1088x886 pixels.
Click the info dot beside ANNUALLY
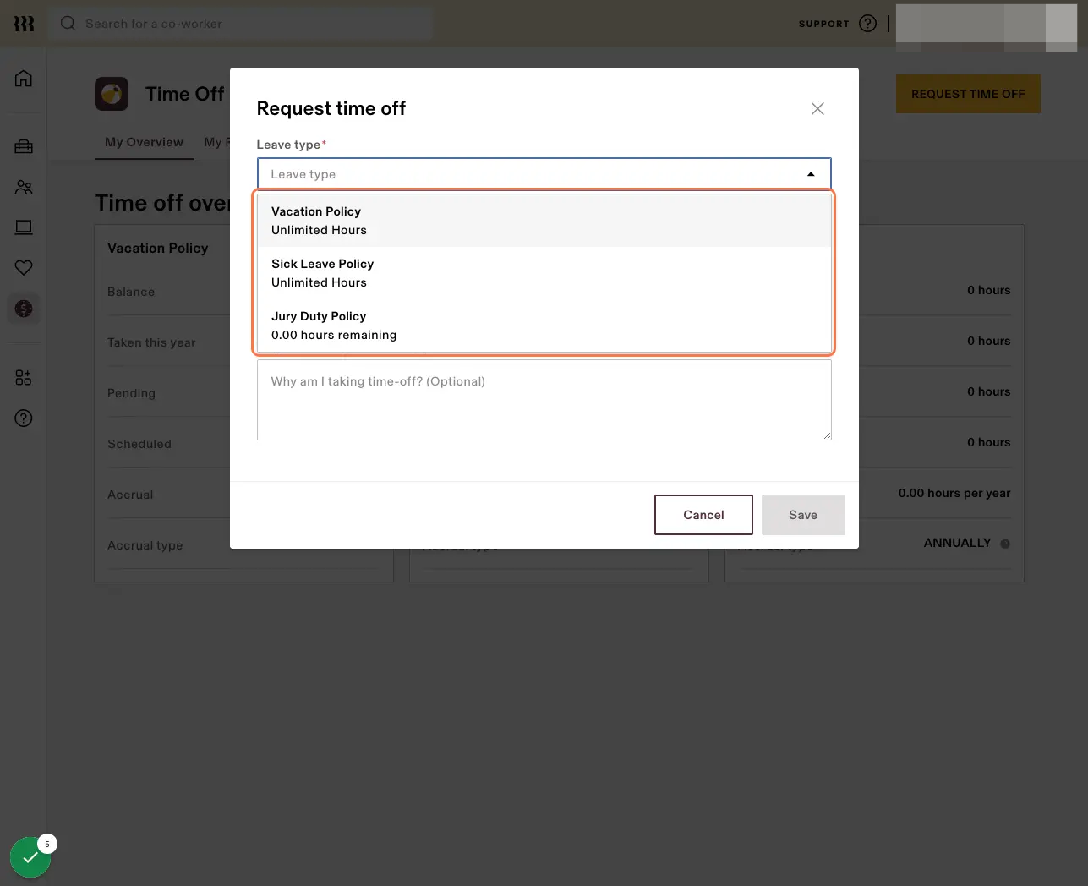[1005, 544]
